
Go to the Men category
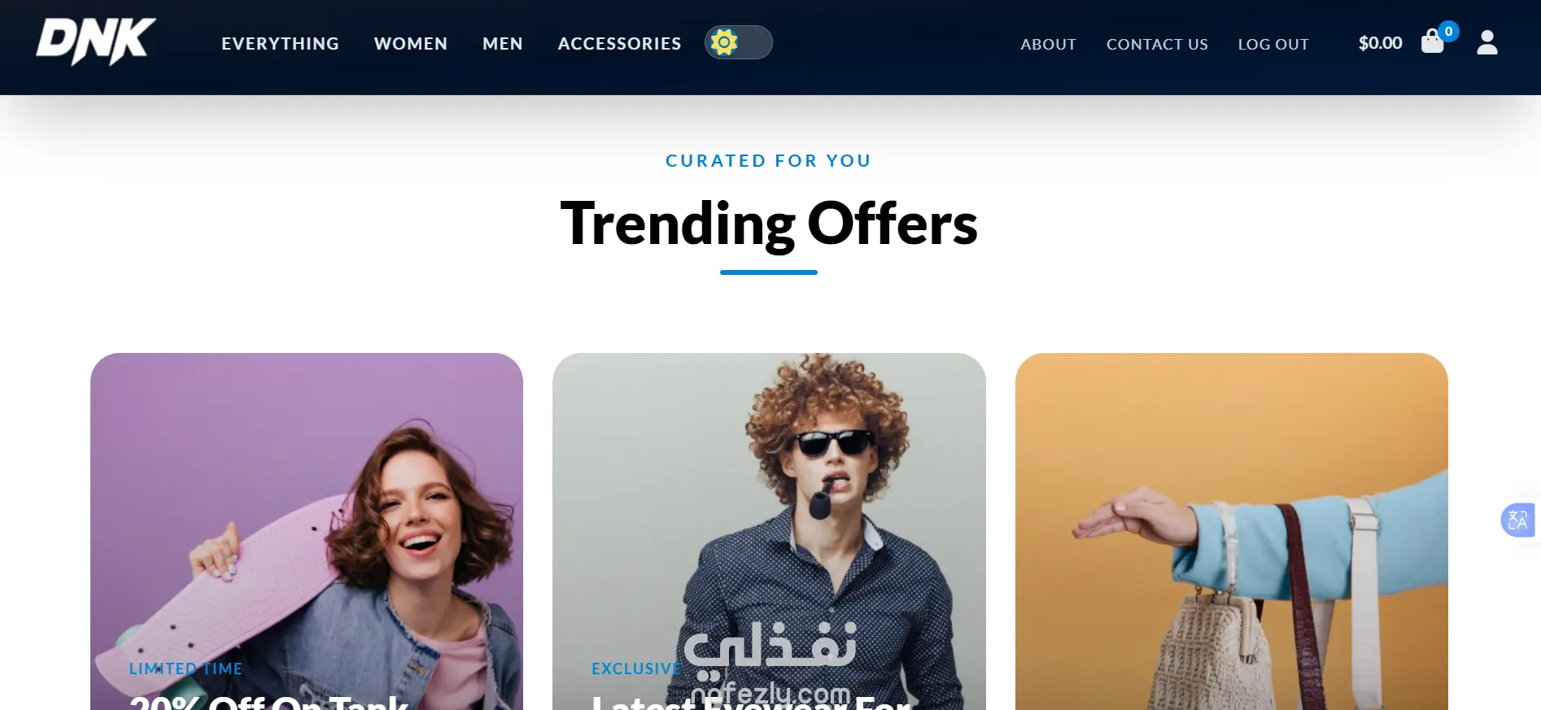coord(503,44)
